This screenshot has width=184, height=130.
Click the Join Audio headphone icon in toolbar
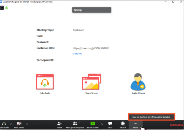click(4, 124)
